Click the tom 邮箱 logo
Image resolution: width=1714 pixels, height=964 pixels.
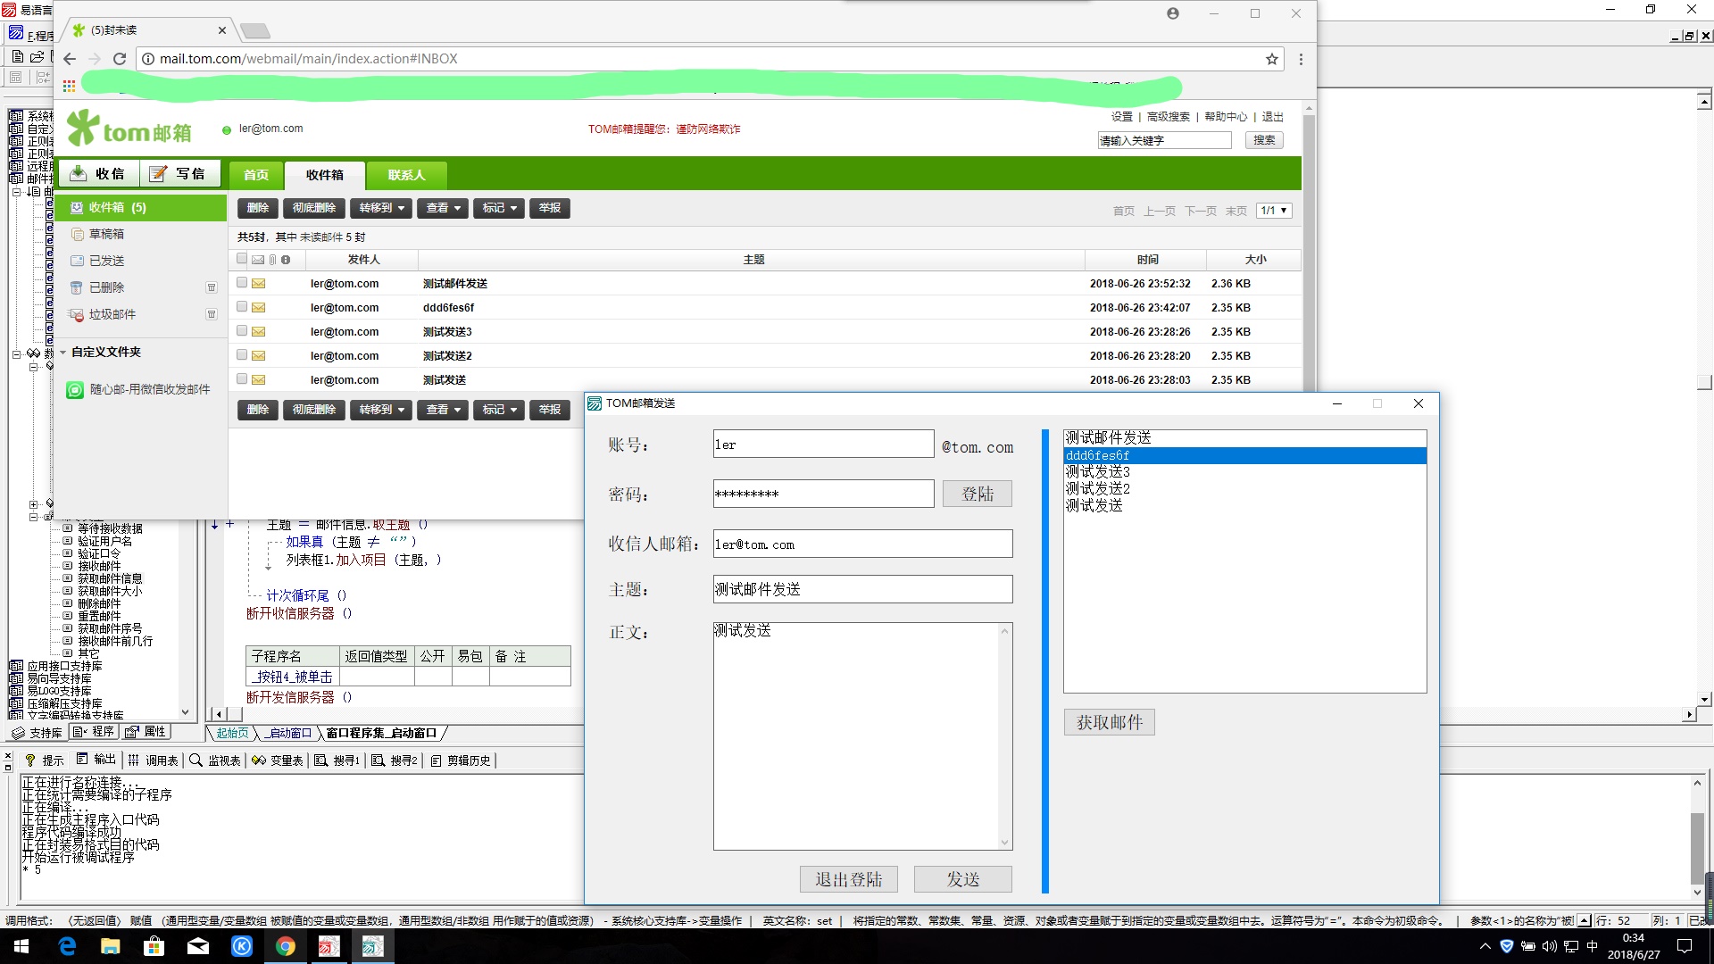pyautogui.click(x=129, y=129)
